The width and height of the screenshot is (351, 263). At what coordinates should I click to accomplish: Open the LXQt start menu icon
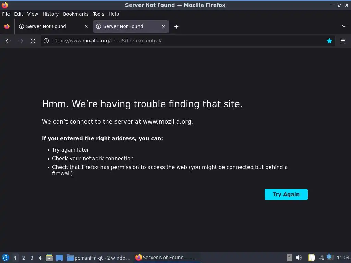tap(5, 258)
